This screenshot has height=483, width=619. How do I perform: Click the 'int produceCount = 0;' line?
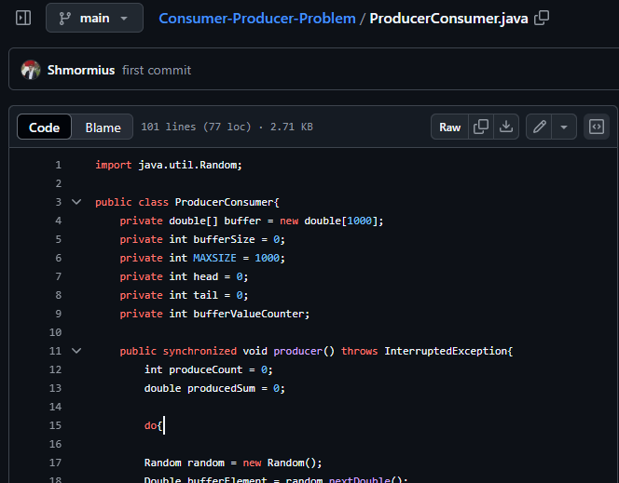209,369
